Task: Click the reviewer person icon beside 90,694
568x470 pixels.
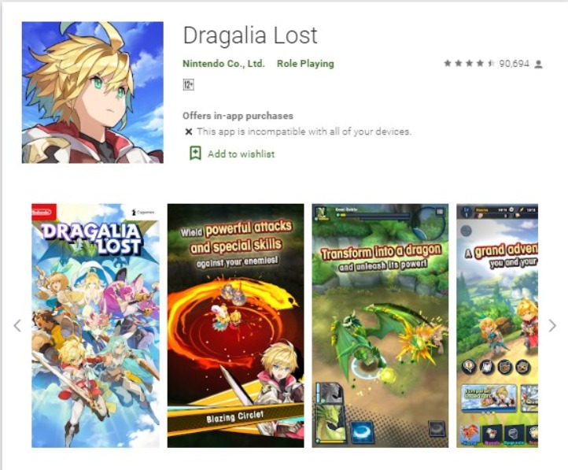Action: [539, 64]
